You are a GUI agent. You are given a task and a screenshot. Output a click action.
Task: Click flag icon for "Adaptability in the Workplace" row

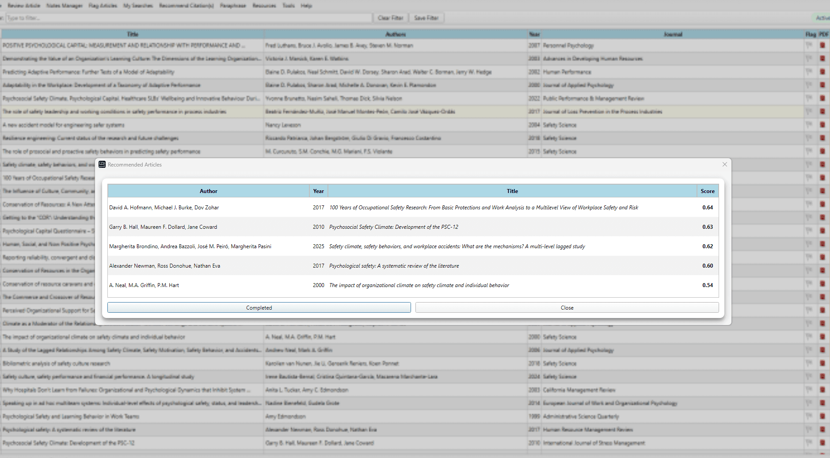(810, 85)
